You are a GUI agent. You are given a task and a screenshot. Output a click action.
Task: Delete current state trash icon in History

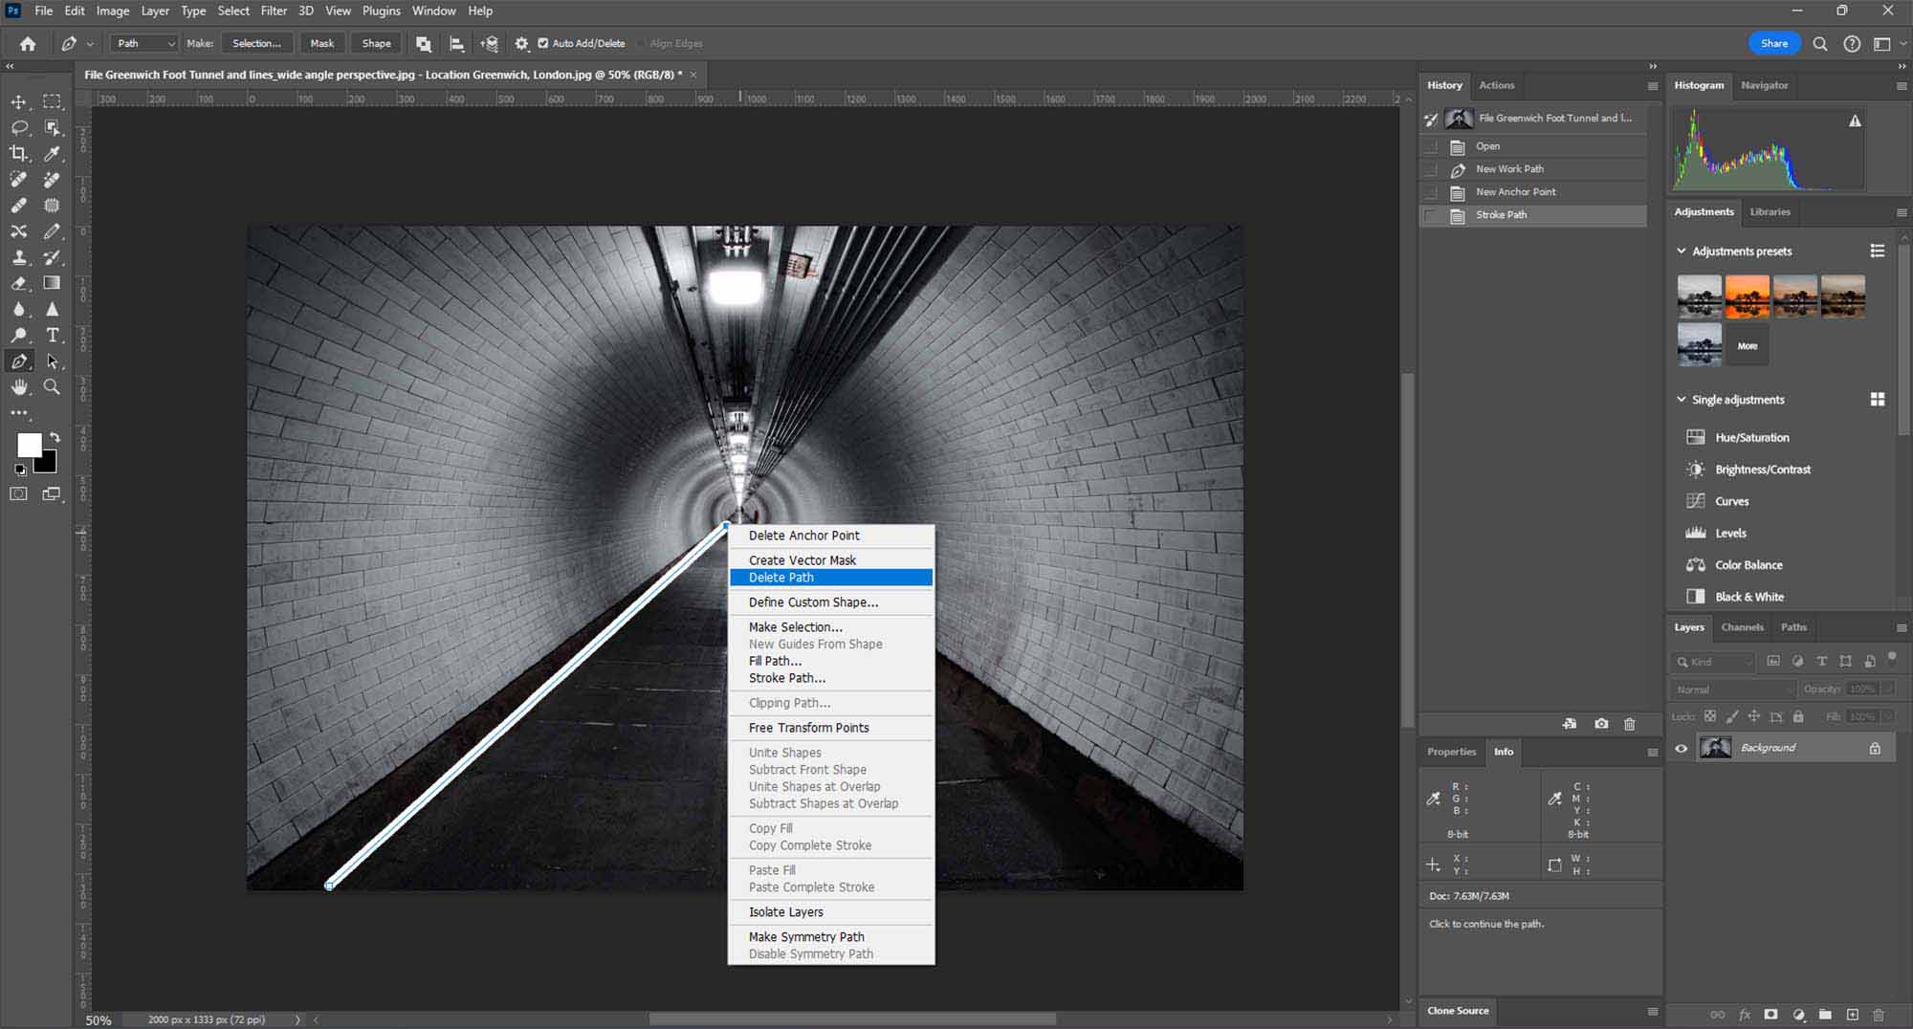click(1630, 724)
